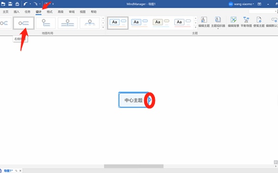
Task: Open the Undo history dropdown arrow
Action: click(x=30, y=4)
